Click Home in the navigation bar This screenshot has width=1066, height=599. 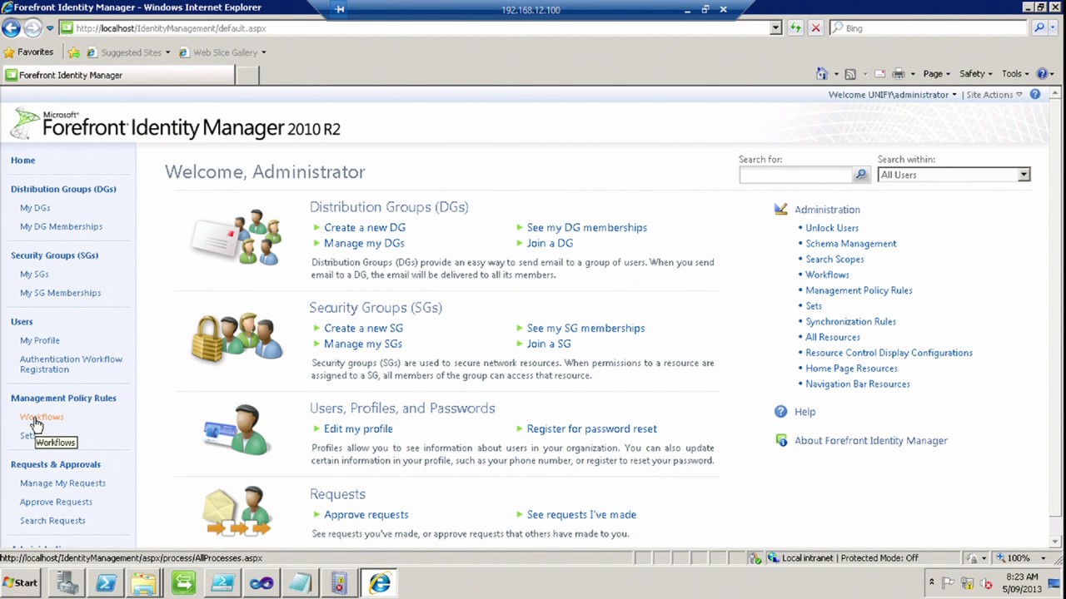pyautogui.click(x=23, y=161)
